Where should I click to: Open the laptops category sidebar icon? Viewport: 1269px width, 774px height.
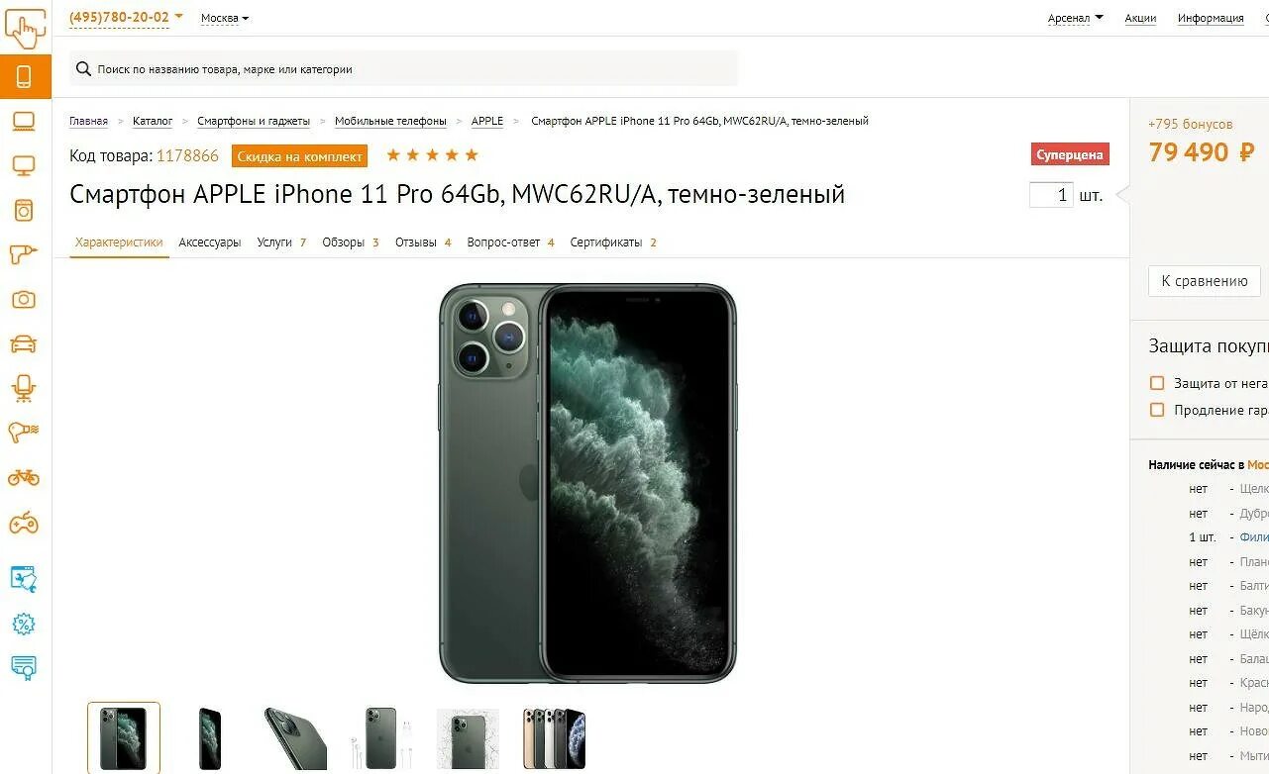(24, 122)
